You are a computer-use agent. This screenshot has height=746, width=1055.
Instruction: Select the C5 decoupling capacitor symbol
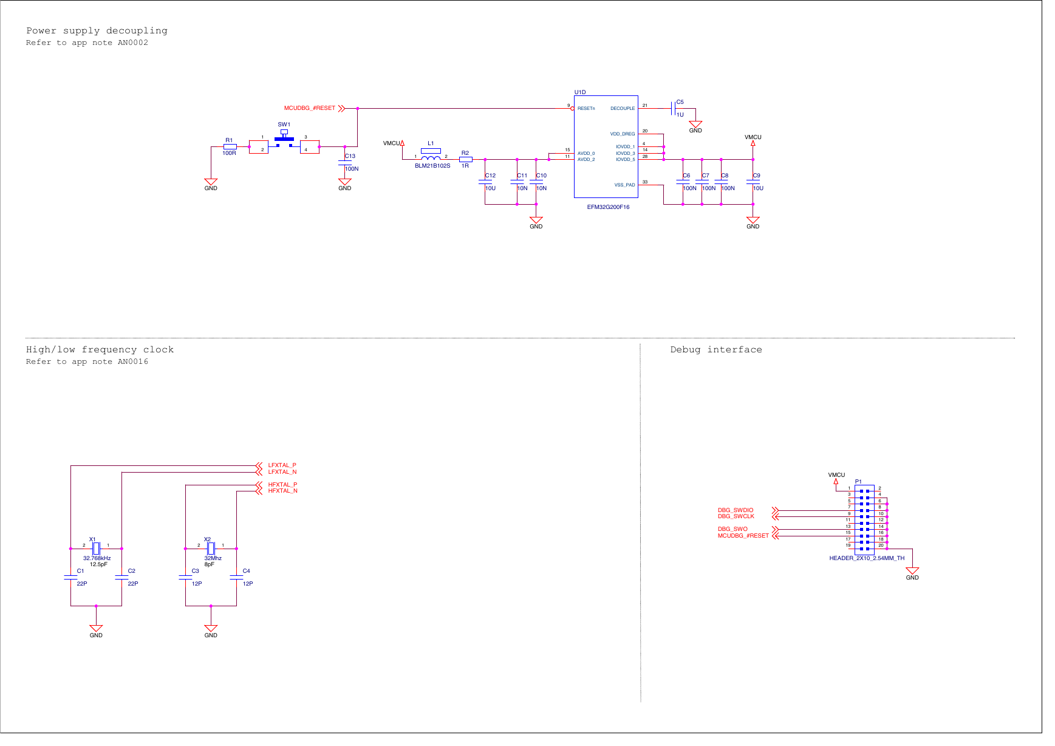tap(674, 108)
